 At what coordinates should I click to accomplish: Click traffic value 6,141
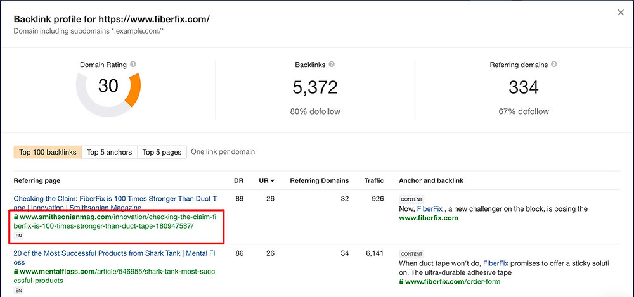[375, 253]
